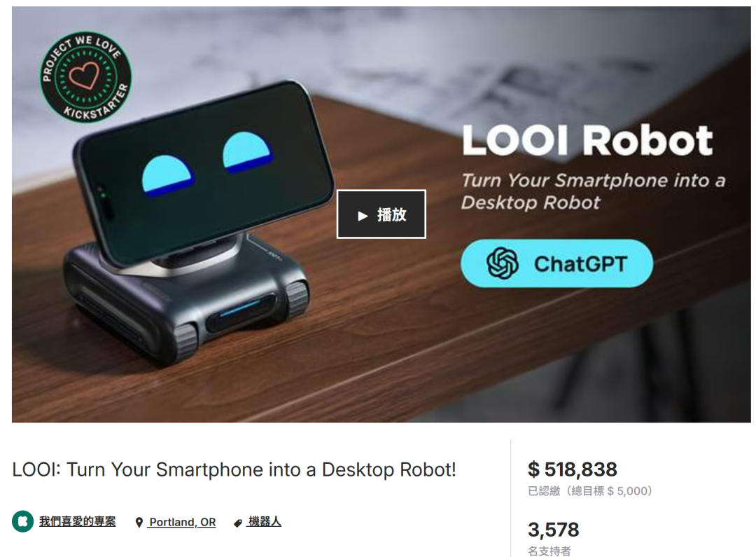Click the italic Desktop Robot tagline
756x557 pixels.
click(x=531, y=202)
